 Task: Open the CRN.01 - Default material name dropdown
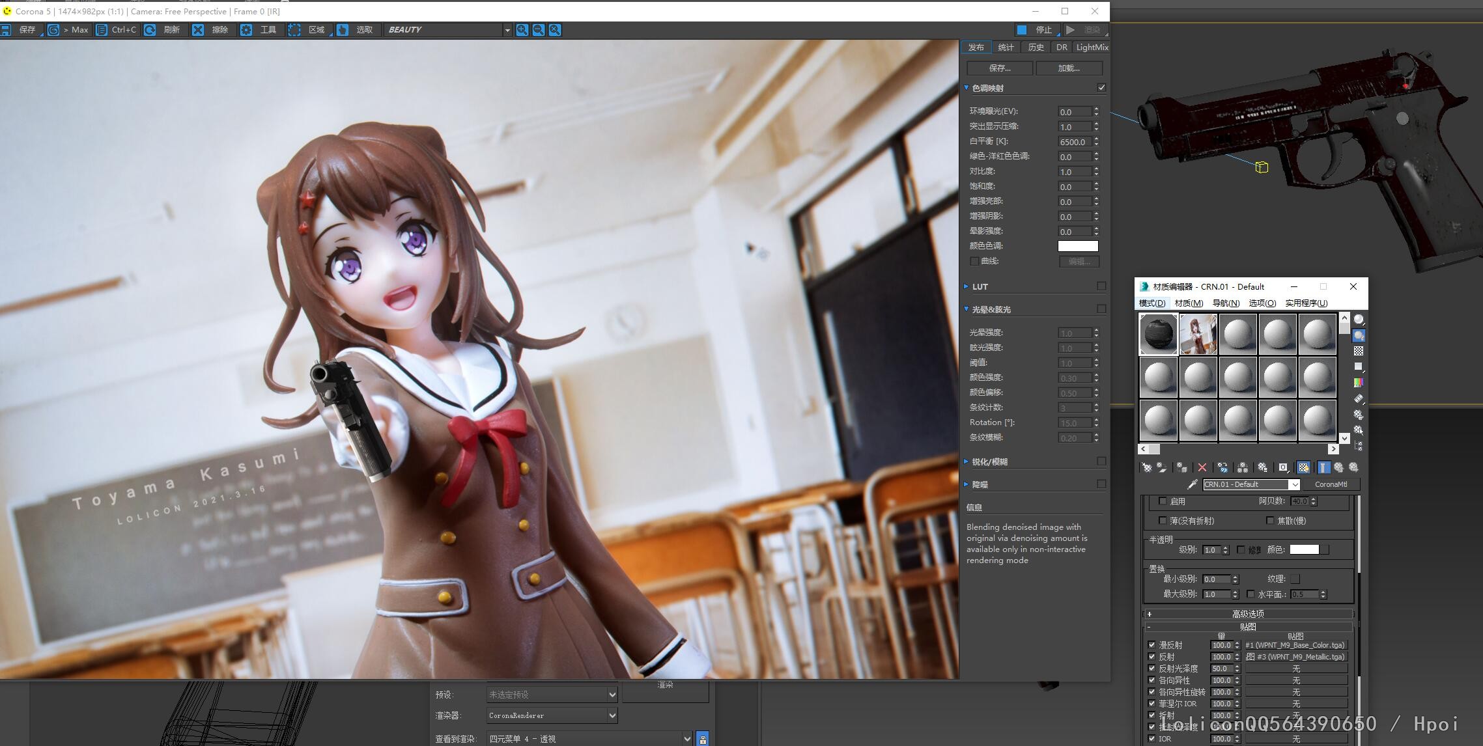tap(1294, 484)
